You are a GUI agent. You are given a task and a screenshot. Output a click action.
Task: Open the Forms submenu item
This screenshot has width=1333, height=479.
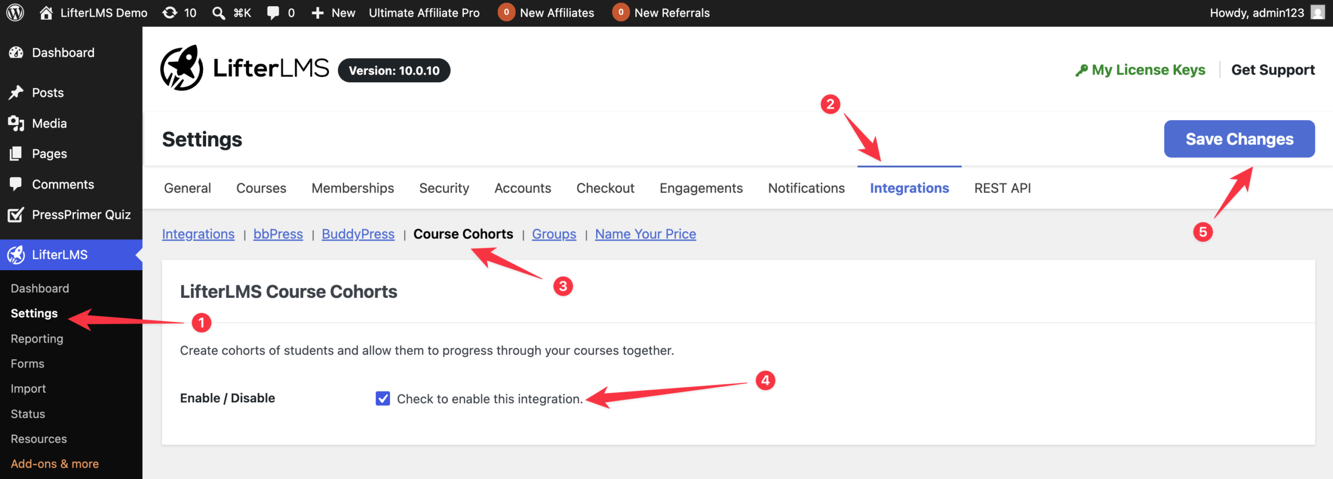tap(28, 363)
